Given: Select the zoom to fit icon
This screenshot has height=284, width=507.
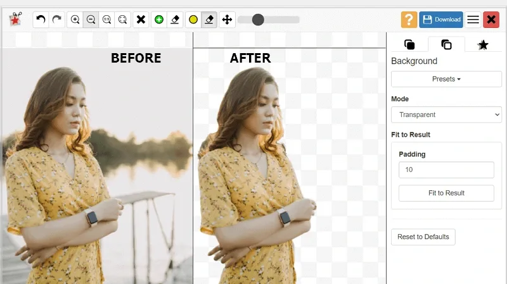Looking at the screenshot, I should pos(122,20).
